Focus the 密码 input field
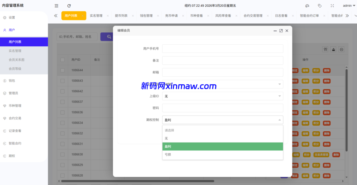Viewport: 357px width, 185px height. click(222, 108)
